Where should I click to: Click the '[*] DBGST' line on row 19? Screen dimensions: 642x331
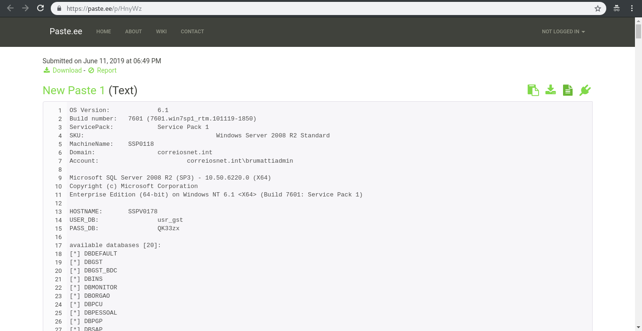[86, 262]
